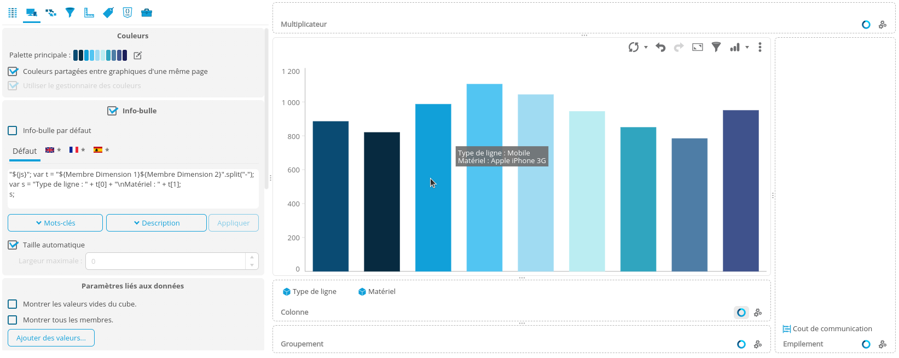Screen dimensions: 899x358
Task: Open the chart's funnel filter icon
Action: tap(716, 48)
